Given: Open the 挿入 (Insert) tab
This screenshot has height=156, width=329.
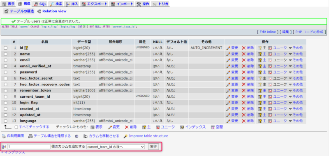Looking at the screenshot, I should [72, 4].
